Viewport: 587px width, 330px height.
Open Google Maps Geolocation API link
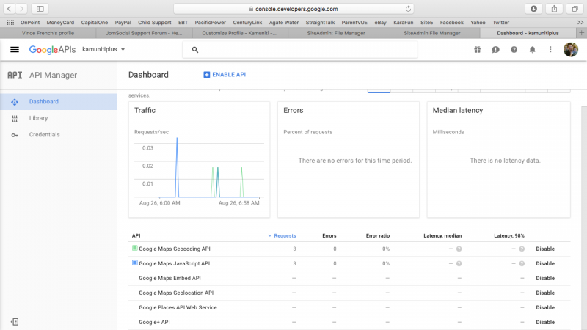click(x=176, y=293)
